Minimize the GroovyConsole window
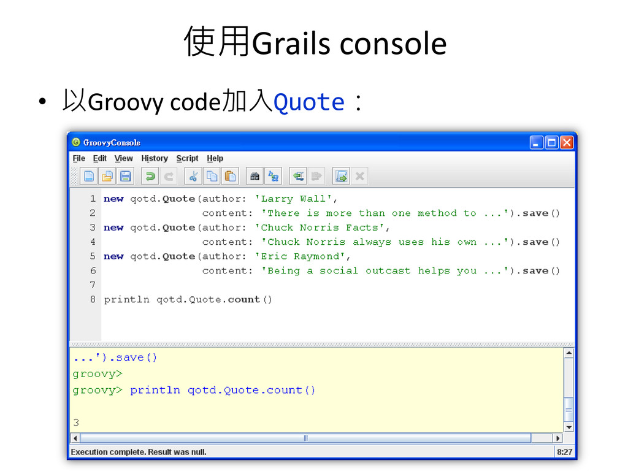The width and height of the screenshot is (628, 471). (x=536, y=142)
